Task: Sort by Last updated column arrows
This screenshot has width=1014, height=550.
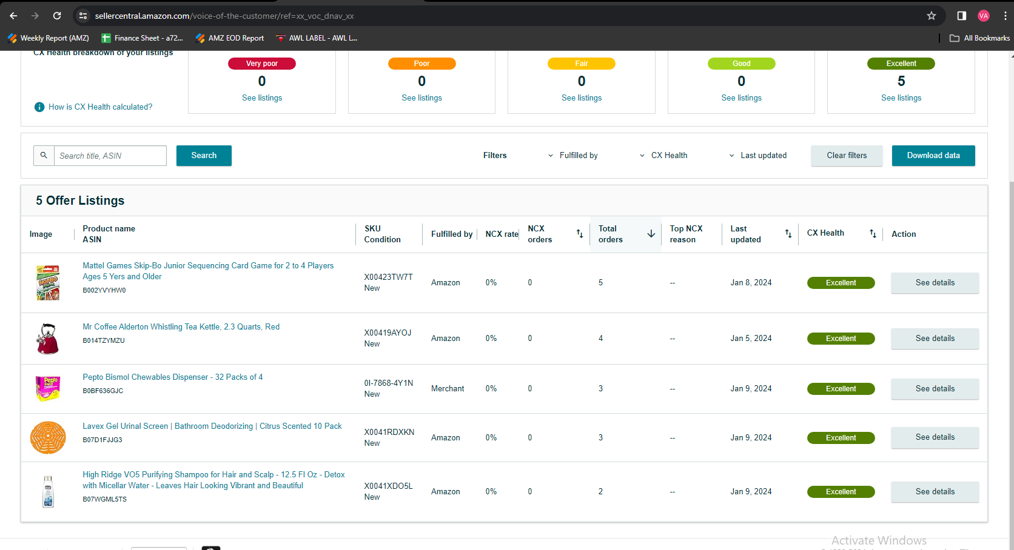Action: 788,234
